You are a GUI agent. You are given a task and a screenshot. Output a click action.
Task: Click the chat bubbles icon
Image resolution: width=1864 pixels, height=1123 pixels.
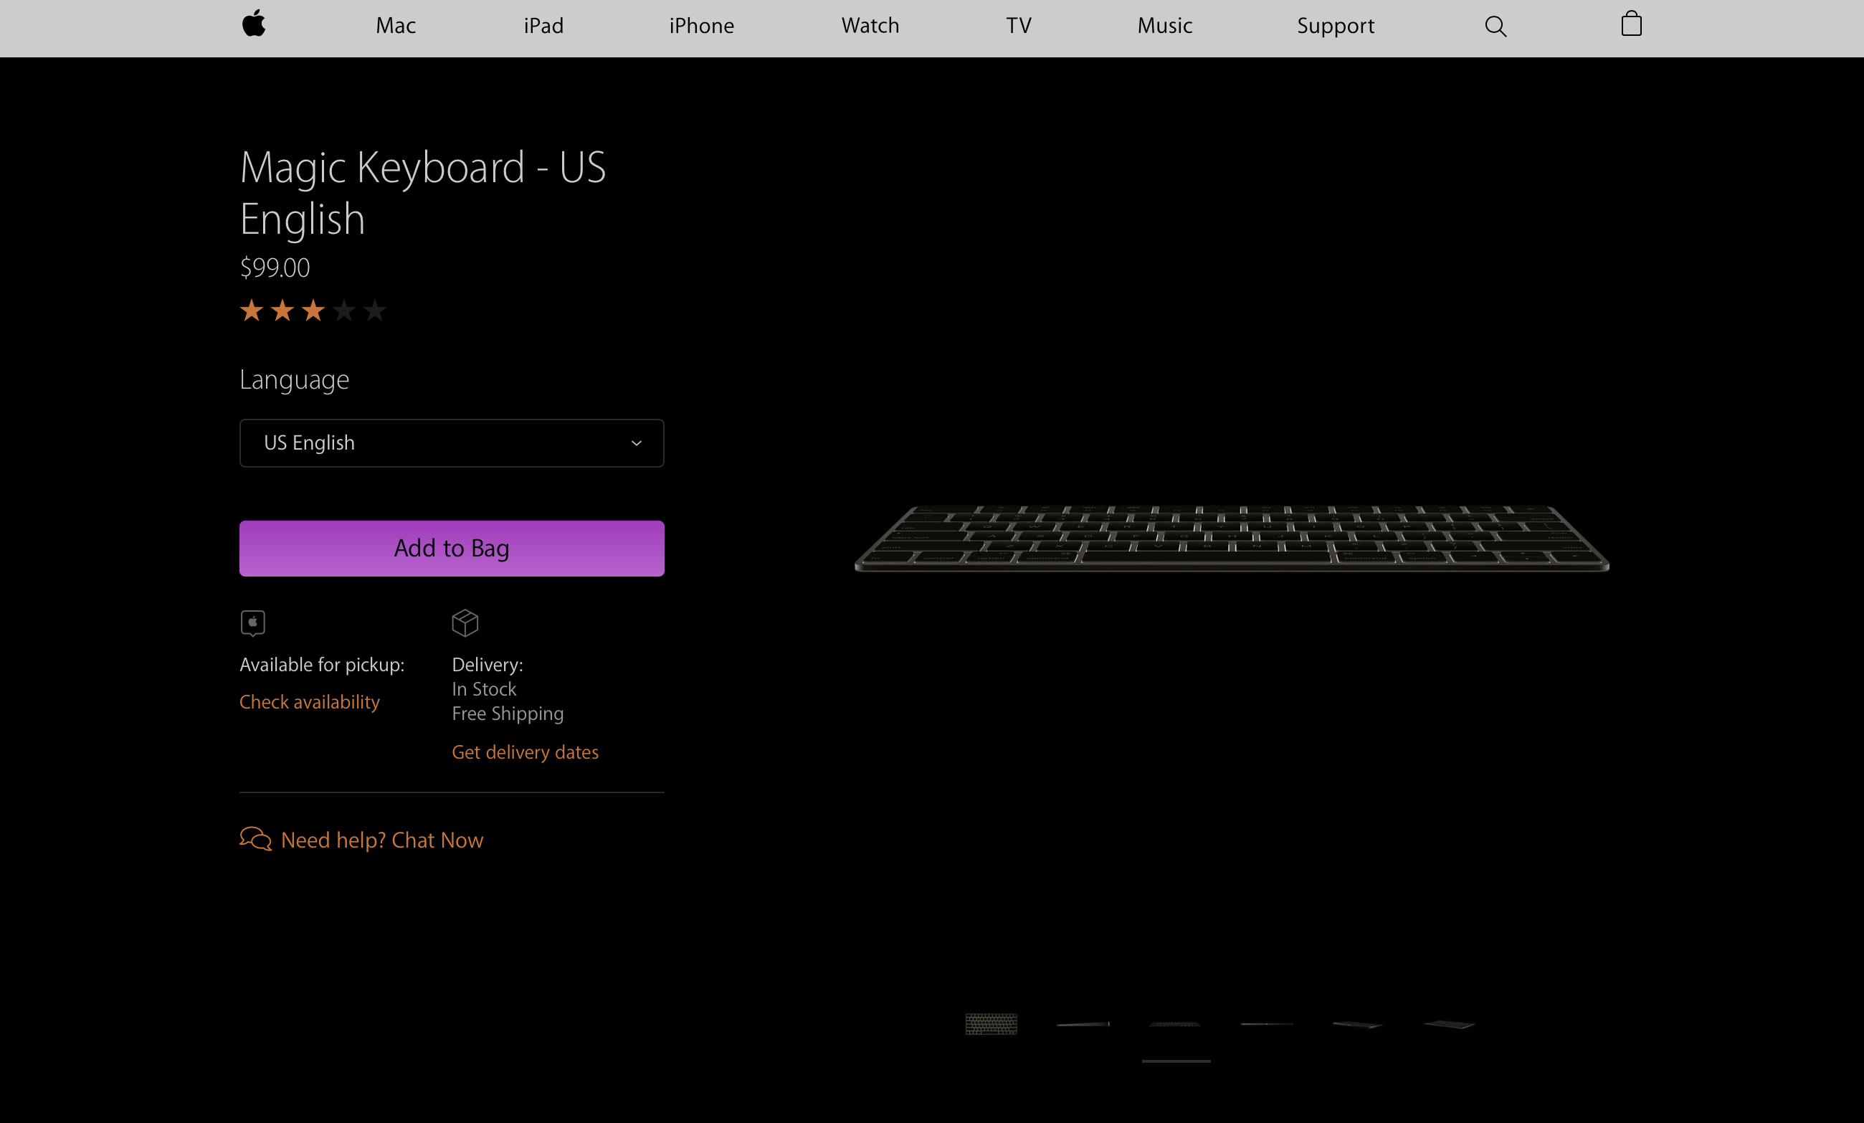pos(256,838)
